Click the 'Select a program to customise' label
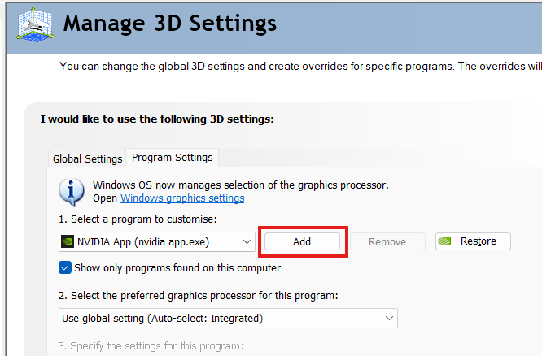The width and height of the screenshot is (542, 356). coord(138,219)
